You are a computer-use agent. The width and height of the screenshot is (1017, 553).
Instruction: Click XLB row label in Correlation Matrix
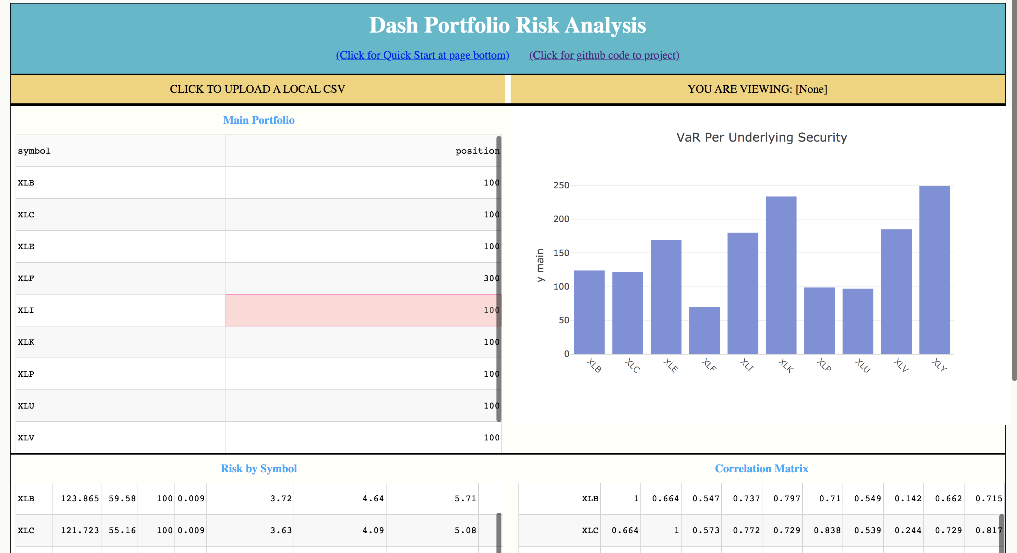tap(590, 498)
